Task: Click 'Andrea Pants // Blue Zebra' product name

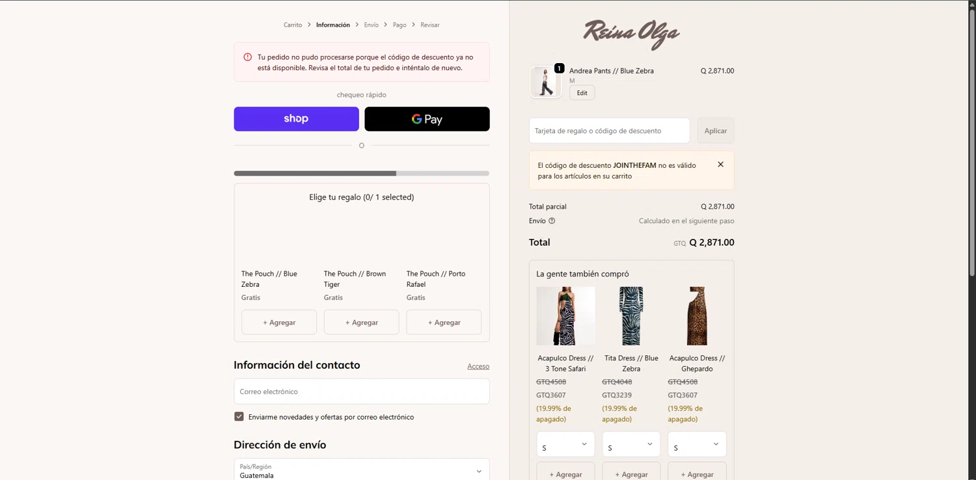Action: 612,71
